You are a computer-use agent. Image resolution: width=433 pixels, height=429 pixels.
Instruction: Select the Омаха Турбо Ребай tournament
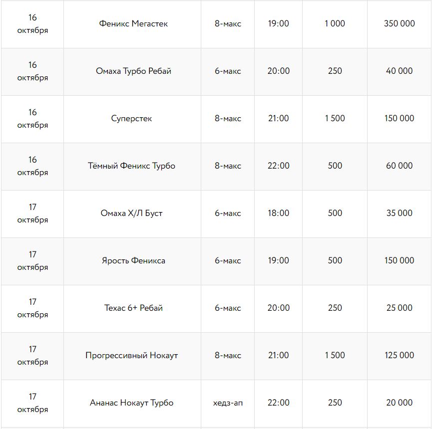pos(133,71)
